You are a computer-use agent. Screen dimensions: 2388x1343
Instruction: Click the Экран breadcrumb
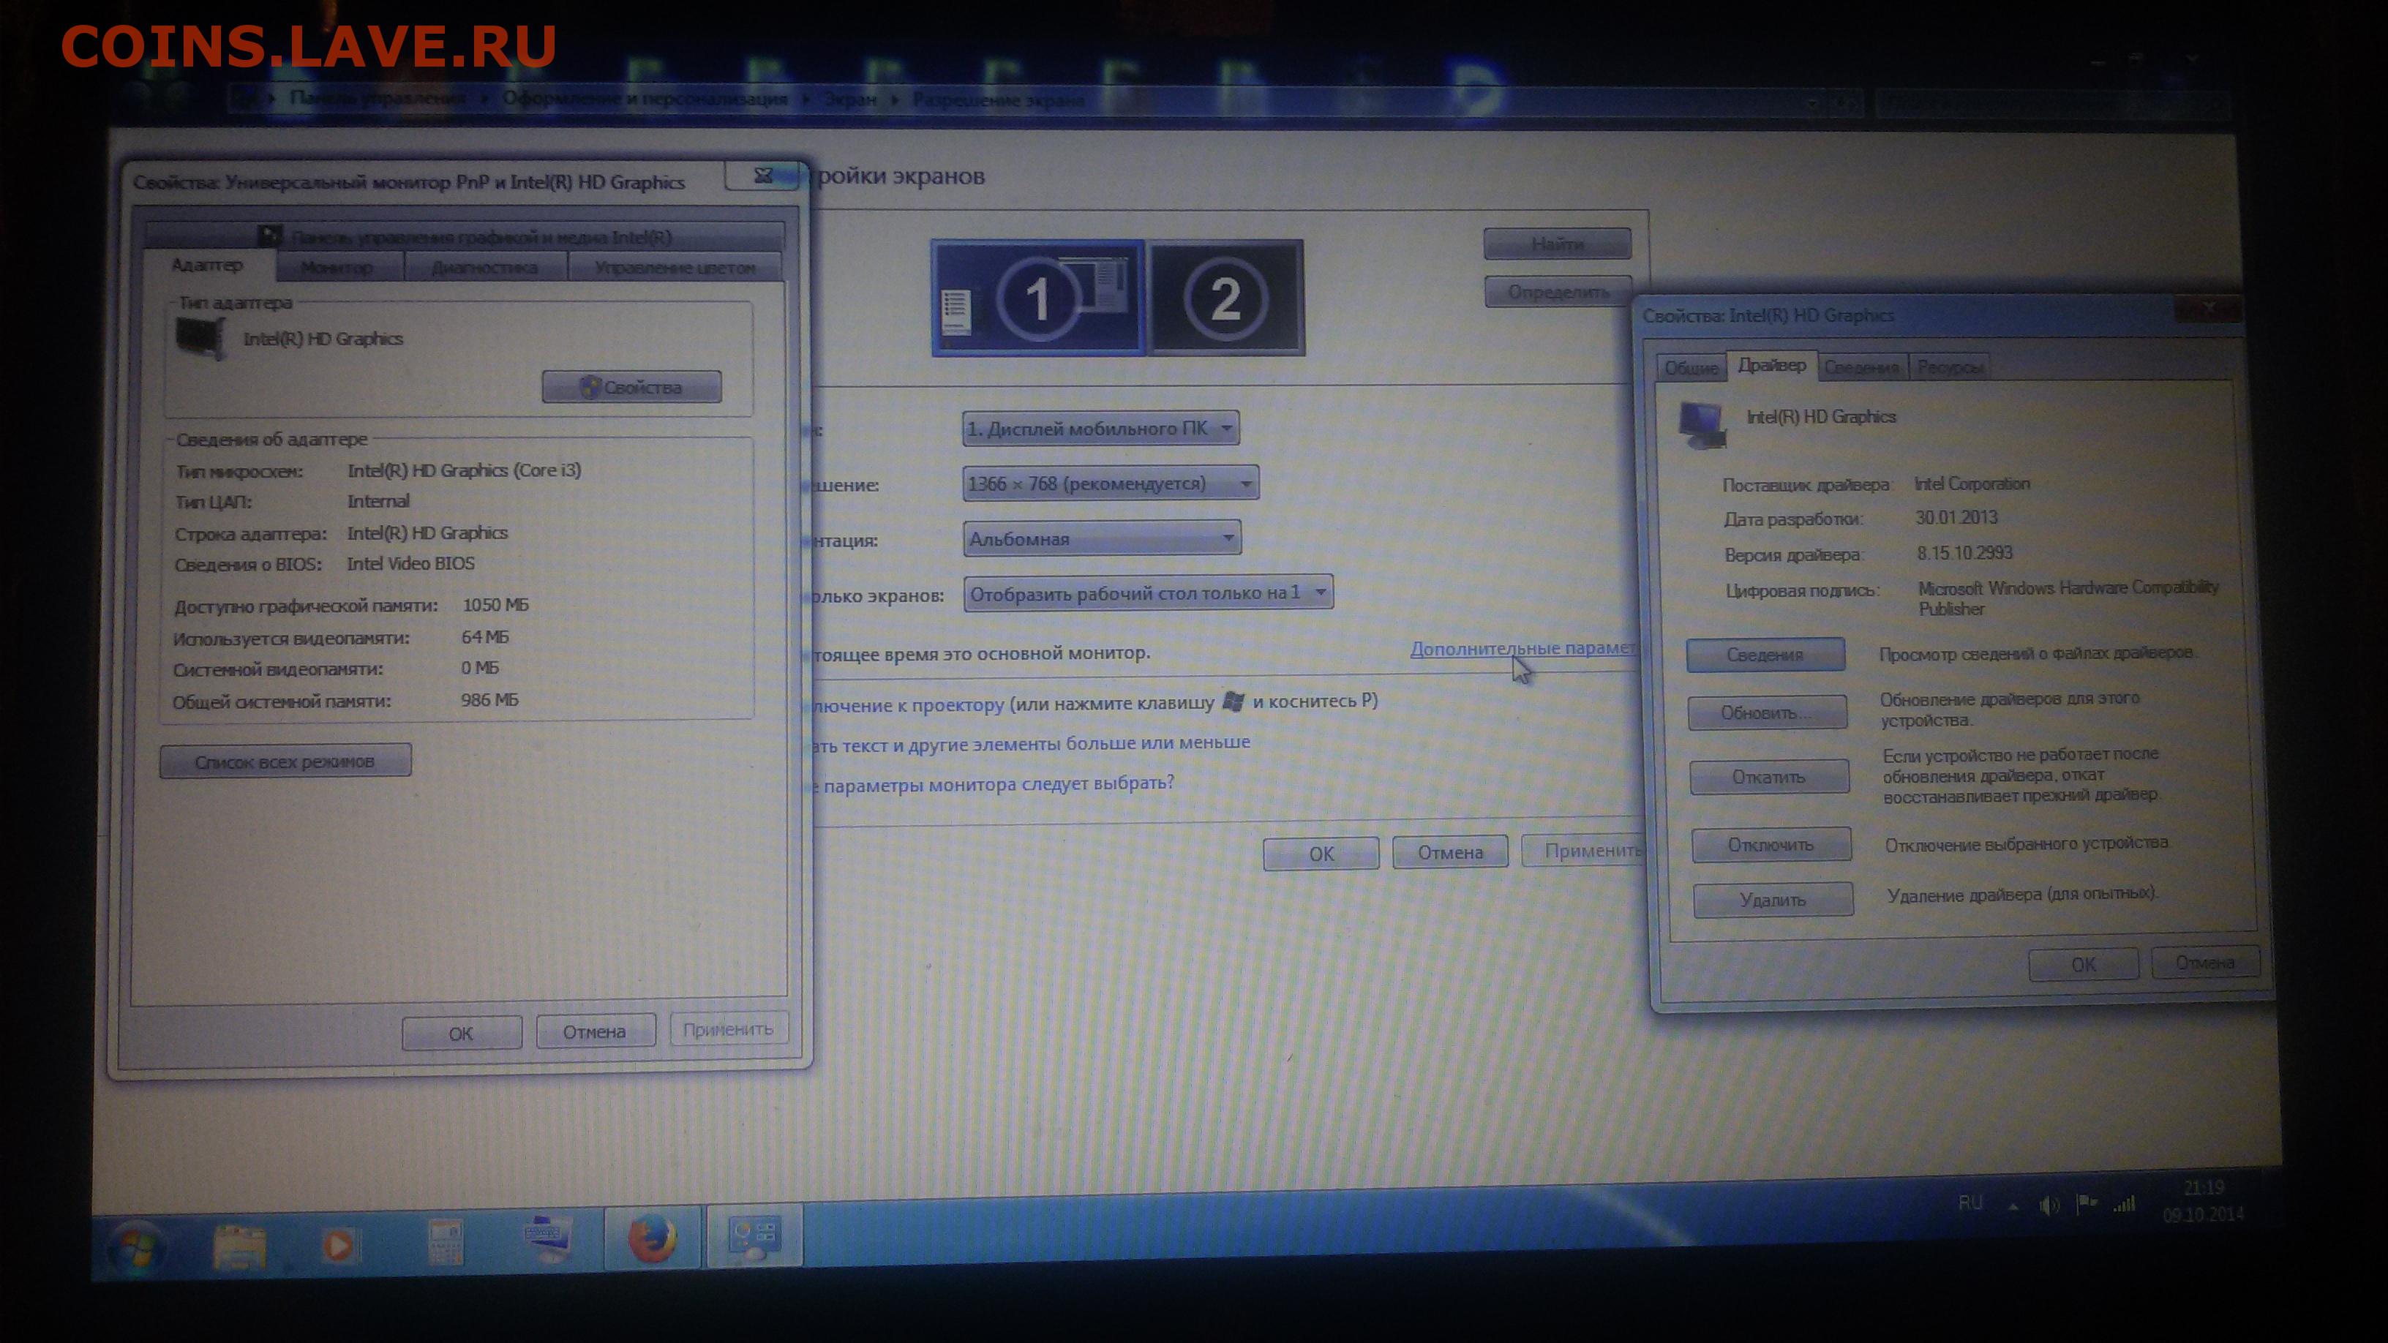[850, 99]
